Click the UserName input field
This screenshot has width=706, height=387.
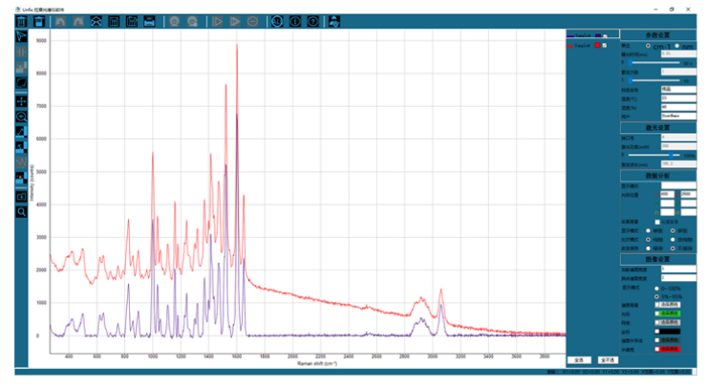(x=676, y=116)
